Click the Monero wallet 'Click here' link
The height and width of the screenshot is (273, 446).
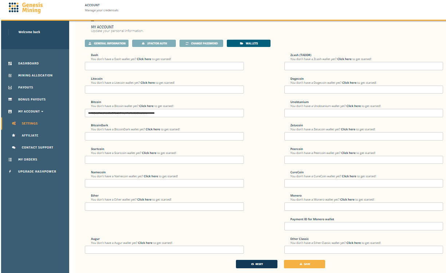point(347,199)
